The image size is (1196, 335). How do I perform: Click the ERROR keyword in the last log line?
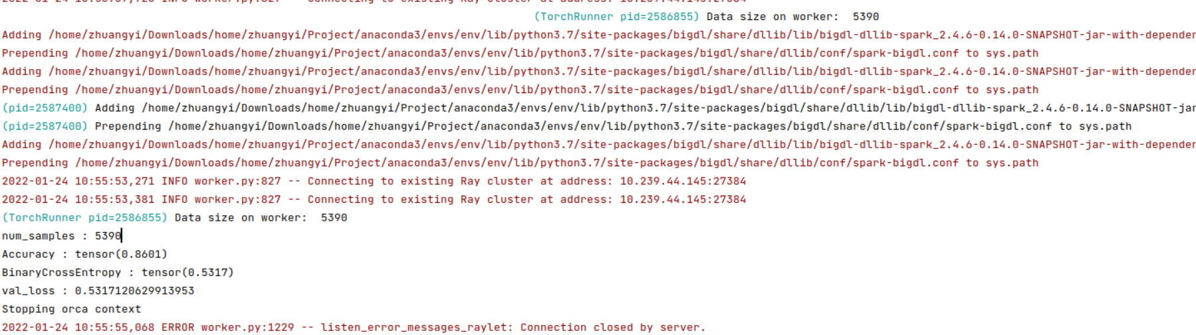tap(178, 327)
